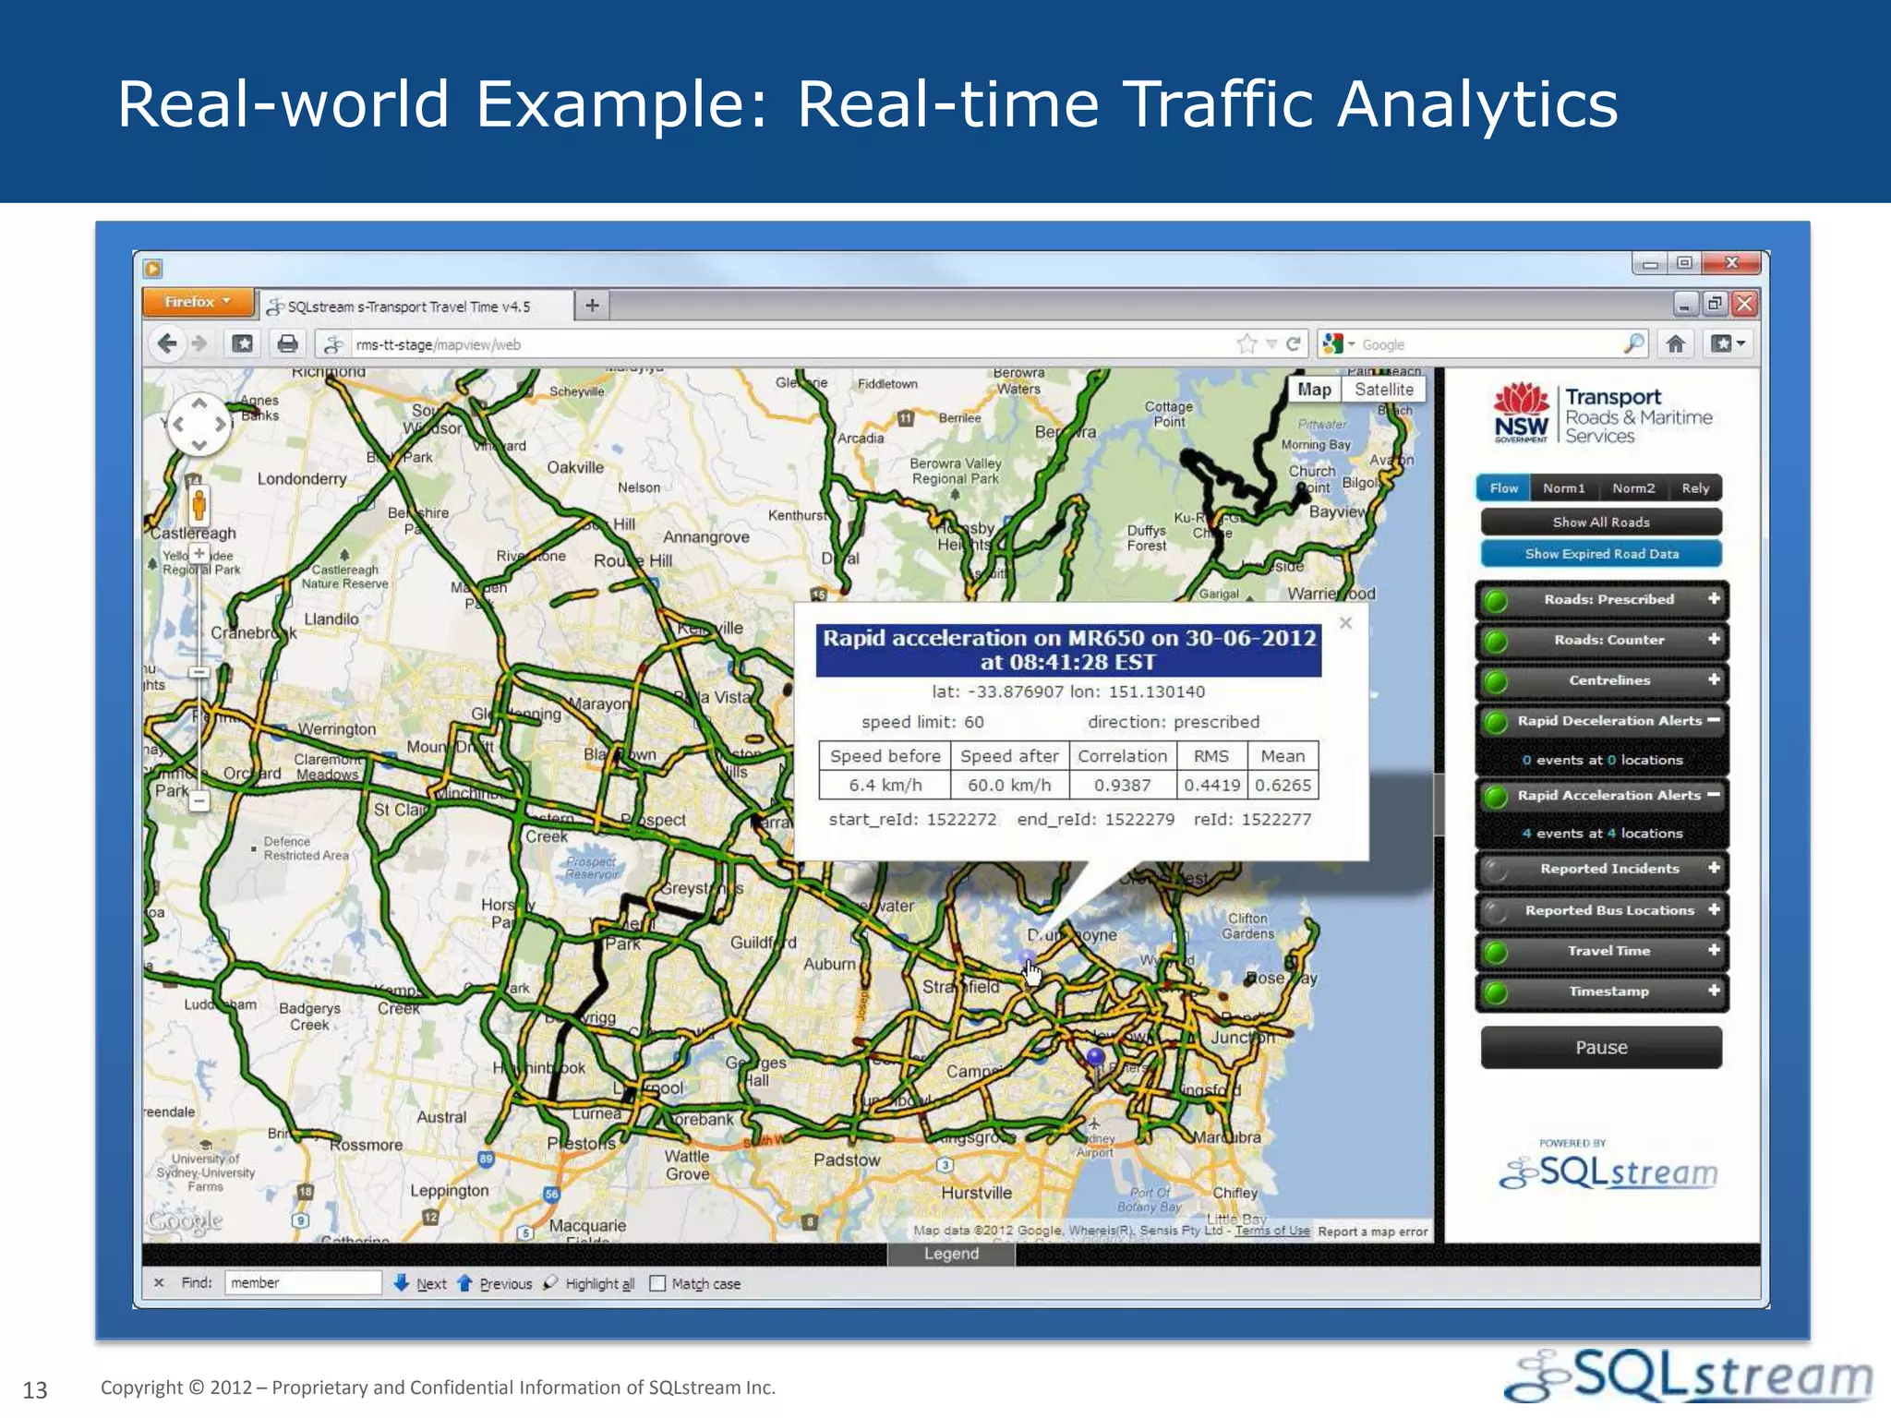Open the search engine Google selector
Image resolution: width=1891 pixels, height=1418 pixels.
coord(1338,344)
